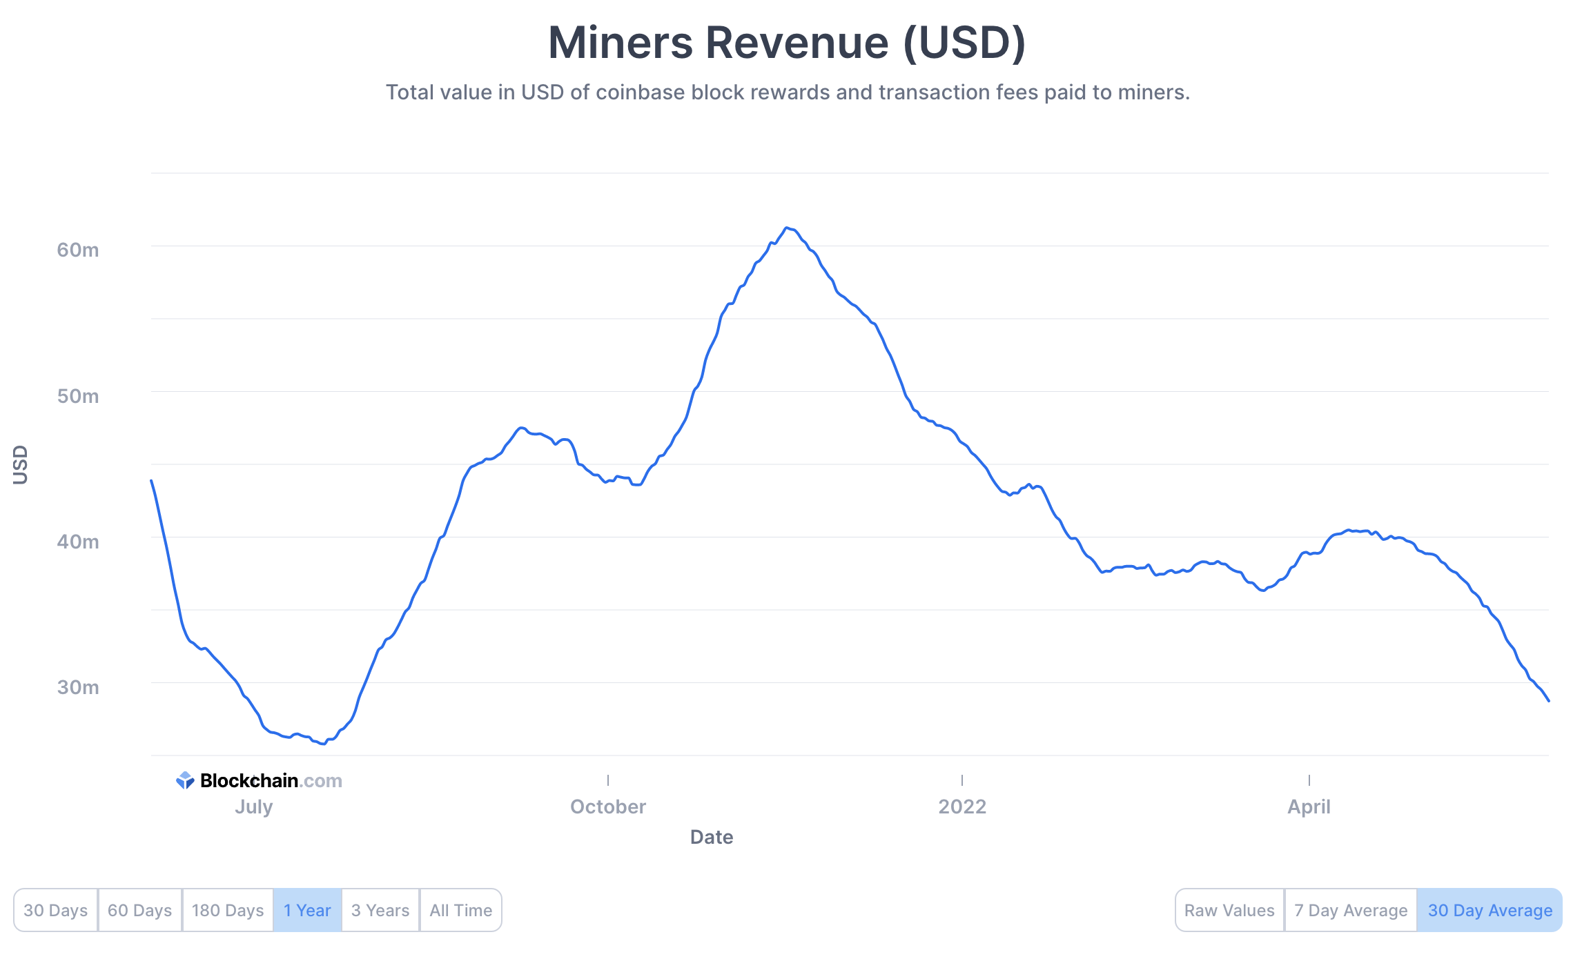
Task: Click the April date axis label
Action: (1309, 807)
